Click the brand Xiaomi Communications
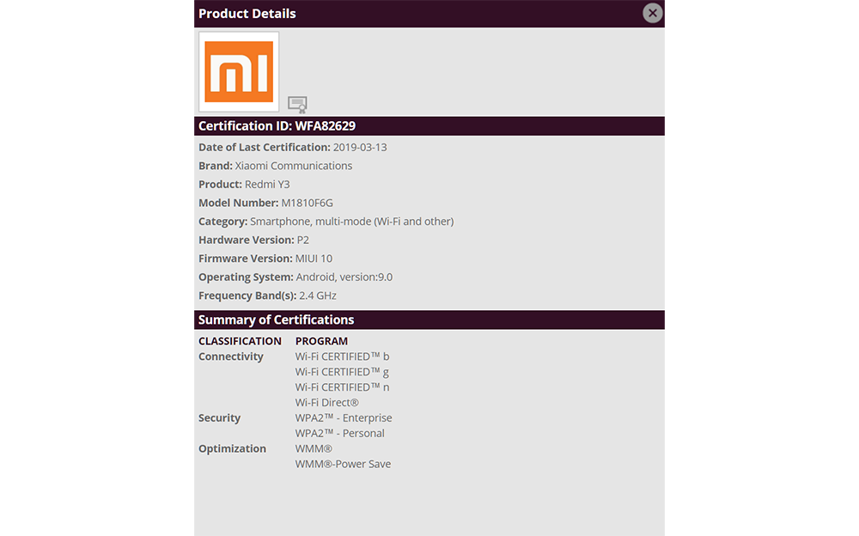859x536 pixels. (x=294, y=166)
